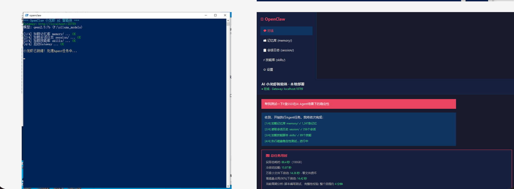Close the openclaw terminal window
The width and height of the screenshot is (514, 189).
pyautogui.click(x=225, y=15)
